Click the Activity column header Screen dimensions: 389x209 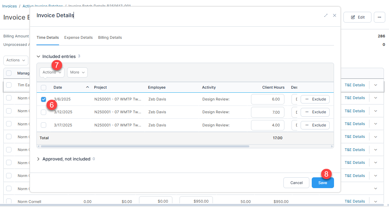(x=209, y=87)
